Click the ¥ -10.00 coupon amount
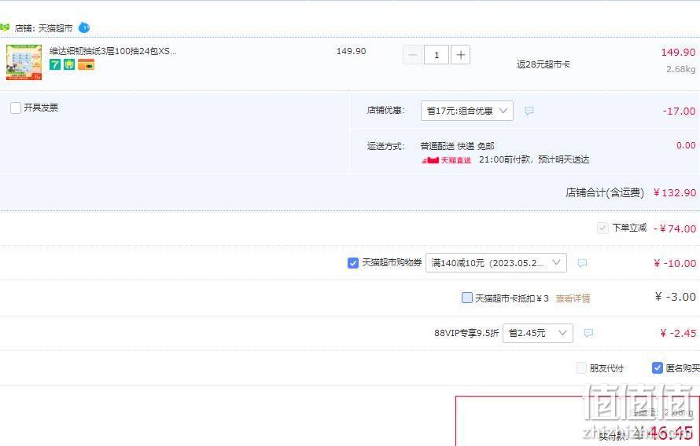 click(675, 263)
